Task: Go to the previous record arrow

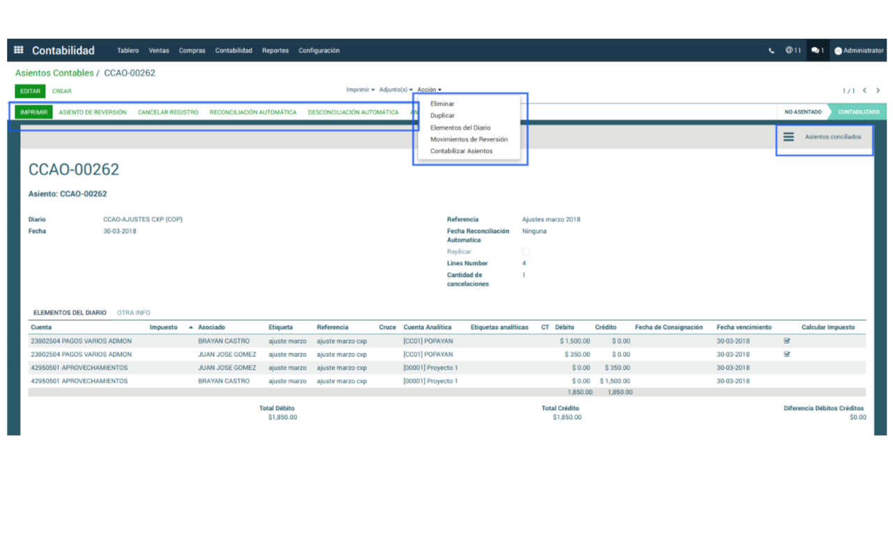Action: point(864,91)
